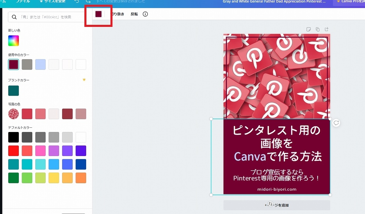Undo the last change with the back arrow
The image size is (365, 214).
point(77,2)
